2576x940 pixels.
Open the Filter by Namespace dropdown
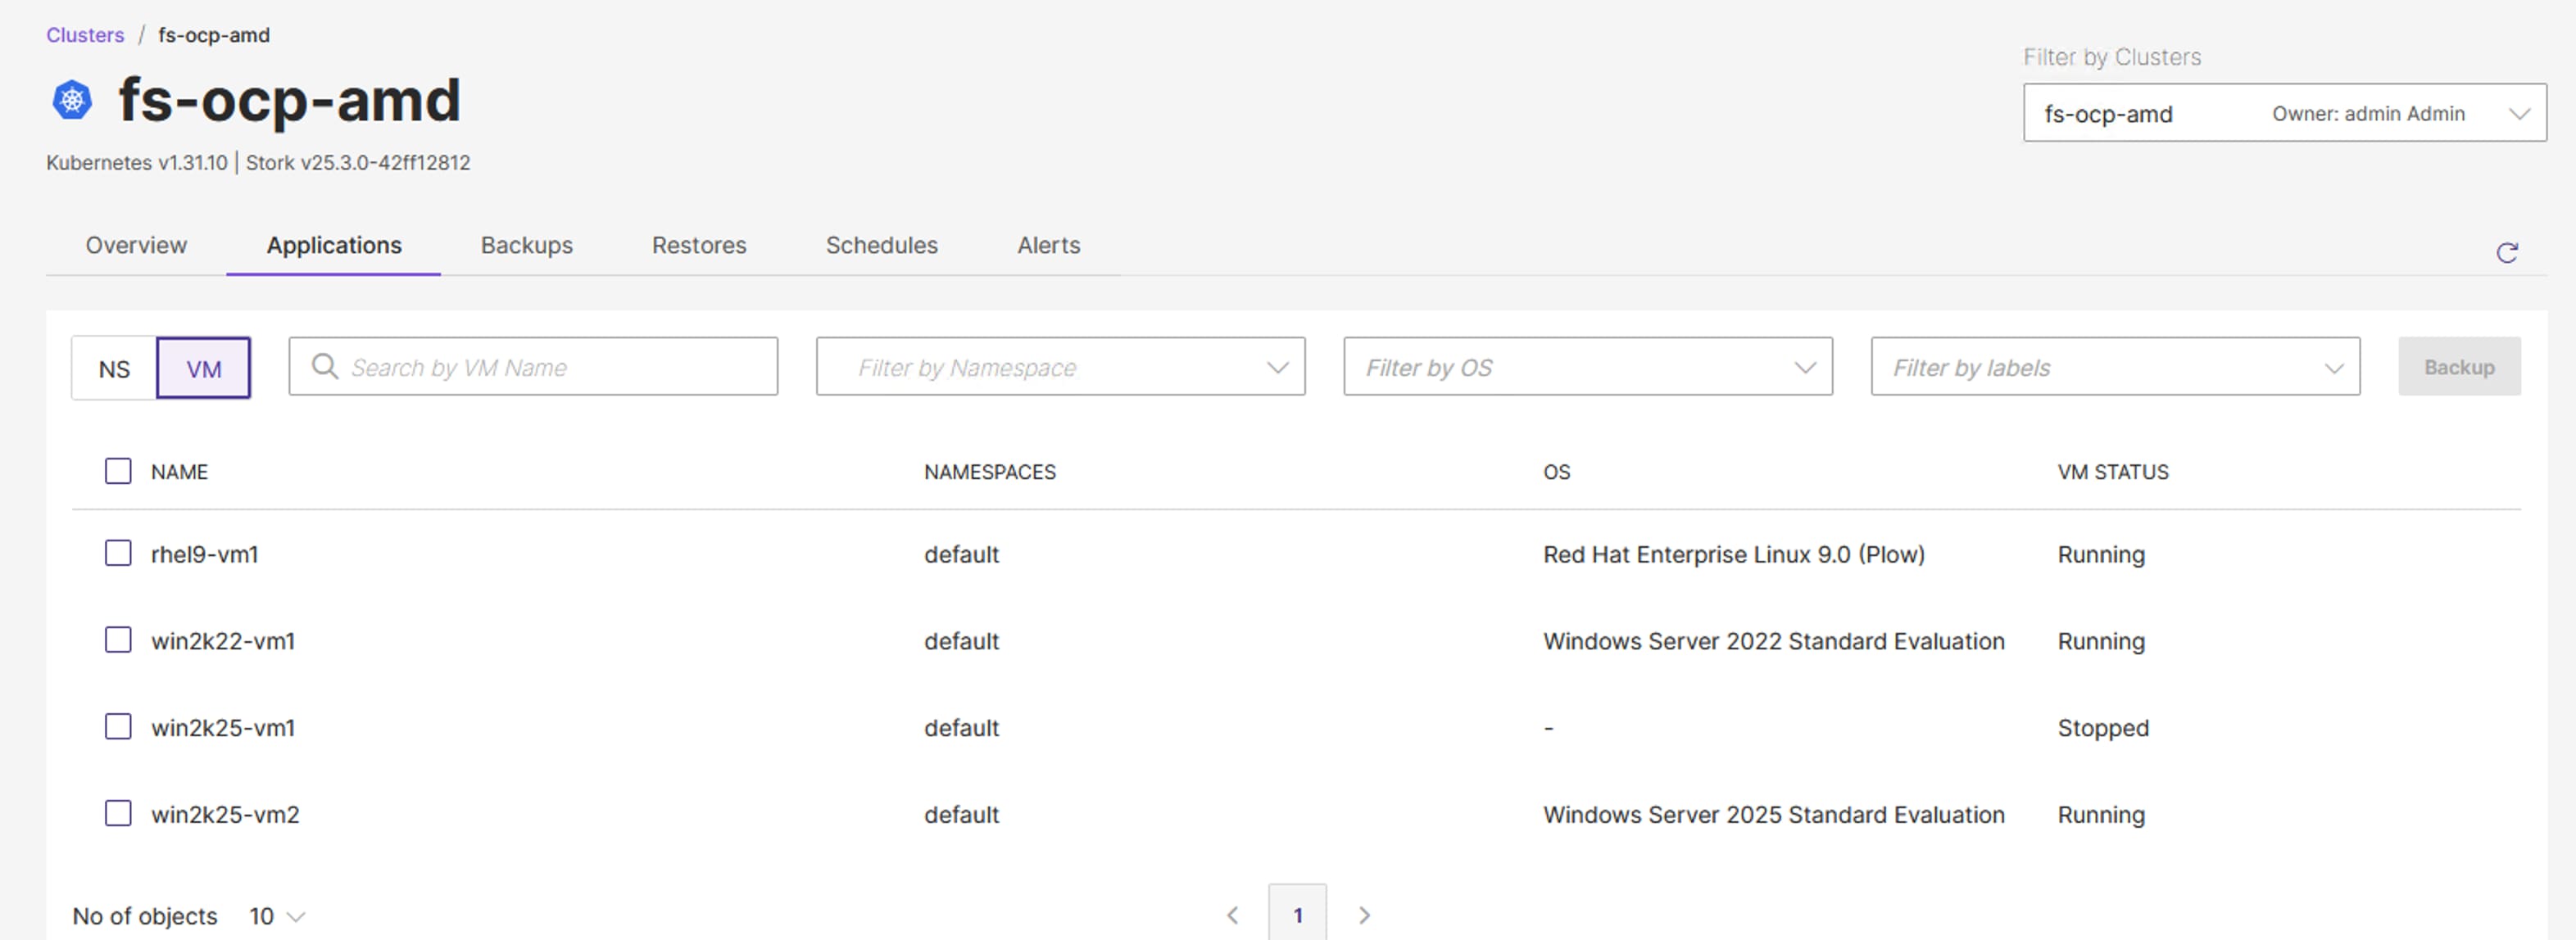point(1060,367)
